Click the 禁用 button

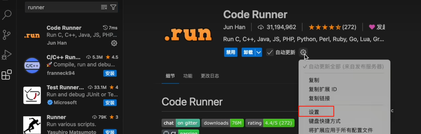231,52
